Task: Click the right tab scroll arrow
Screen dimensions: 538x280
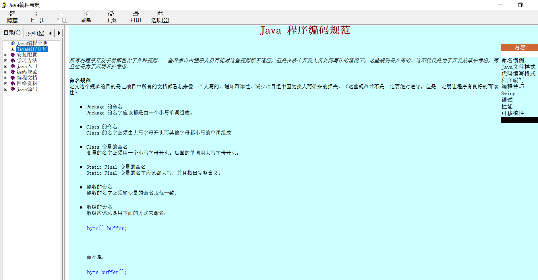Action: click(59, 33)
